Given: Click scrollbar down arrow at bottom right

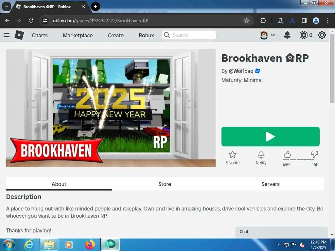Looking at the screenshot, I should [x=332, y=235].
